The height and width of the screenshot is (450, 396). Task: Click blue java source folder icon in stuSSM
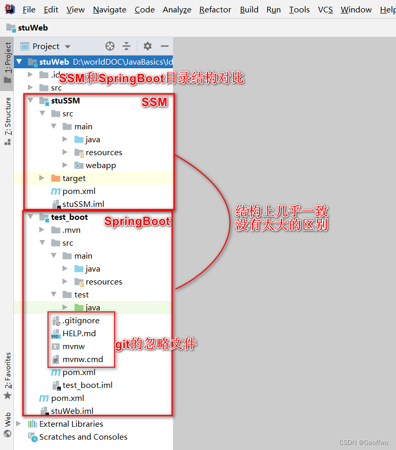[x=78, y=140]
